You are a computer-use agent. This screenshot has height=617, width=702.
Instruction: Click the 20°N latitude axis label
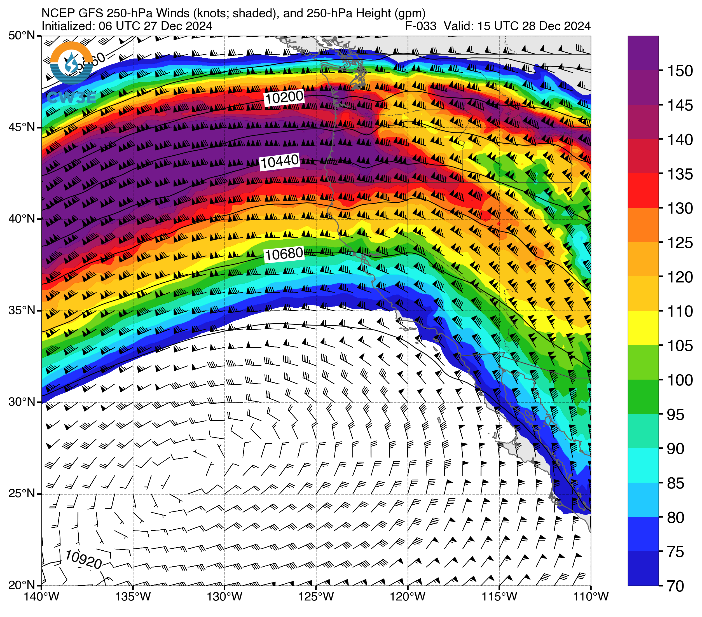[22, 585]
